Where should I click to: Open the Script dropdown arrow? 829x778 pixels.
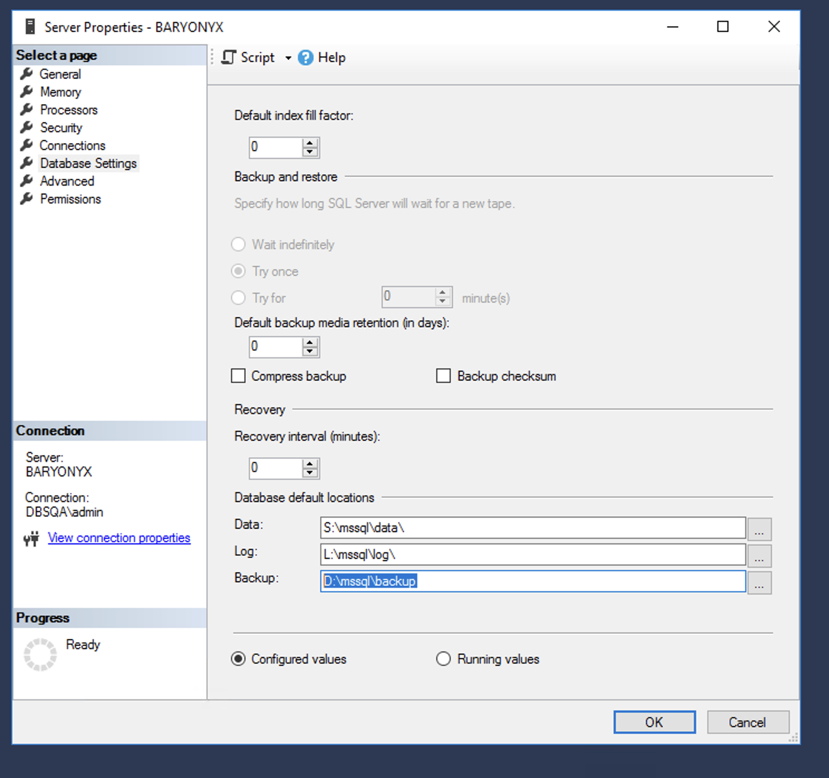[x=288, y=57]
